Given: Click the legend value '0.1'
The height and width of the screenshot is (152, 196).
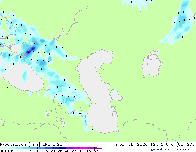Looking at the screenshot, I should [x=4, y=151].
